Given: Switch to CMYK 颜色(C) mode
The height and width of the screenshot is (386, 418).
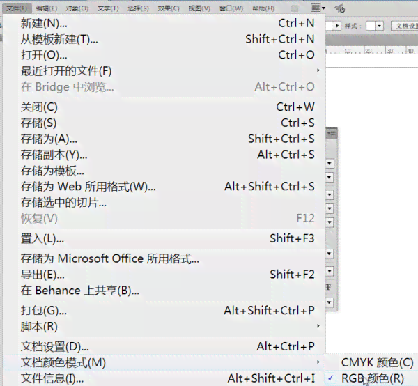Looking at the screenshot, I should [371, 362].
